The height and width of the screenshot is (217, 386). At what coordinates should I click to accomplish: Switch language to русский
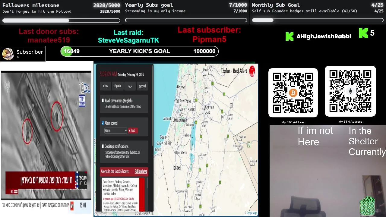point(142,86)
